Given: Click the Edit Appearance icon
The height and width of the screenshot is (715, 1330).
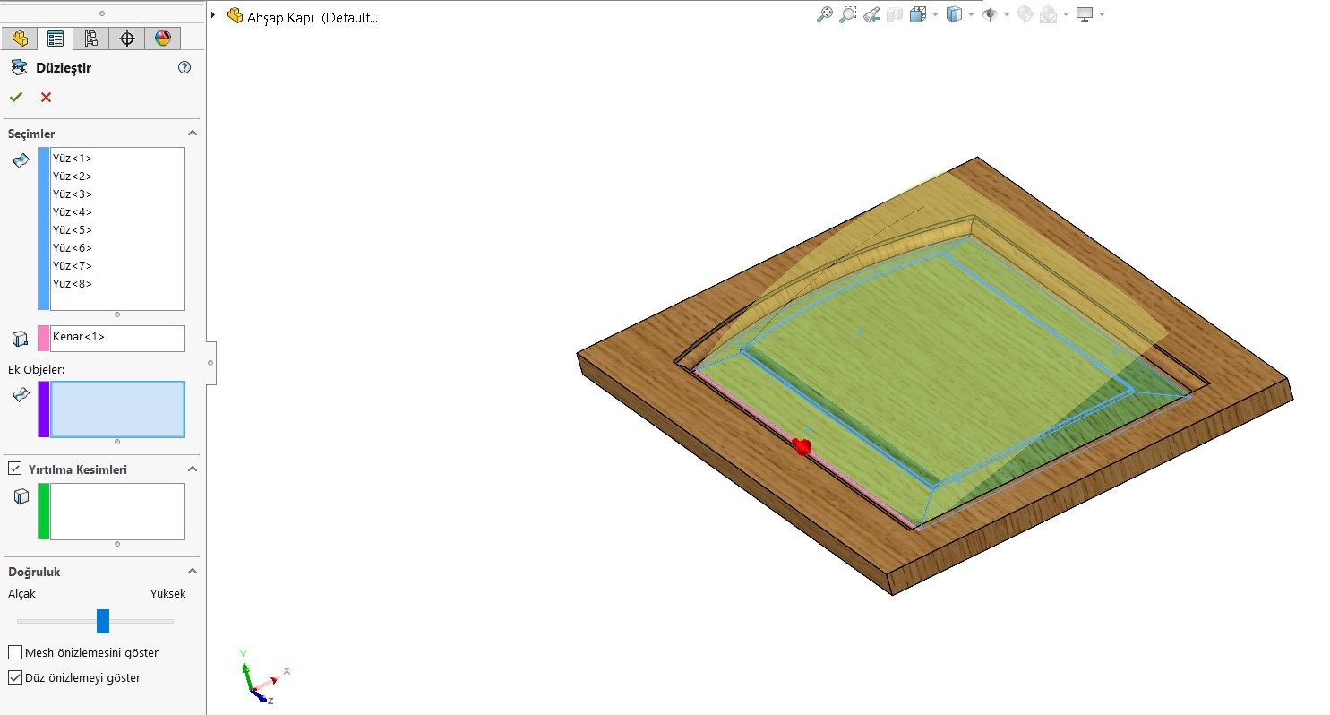Looking at the screenshot, I should [1025, 15].
